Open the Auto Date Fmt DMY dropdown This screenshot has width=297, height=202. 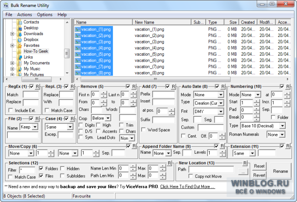pos(221,111)
